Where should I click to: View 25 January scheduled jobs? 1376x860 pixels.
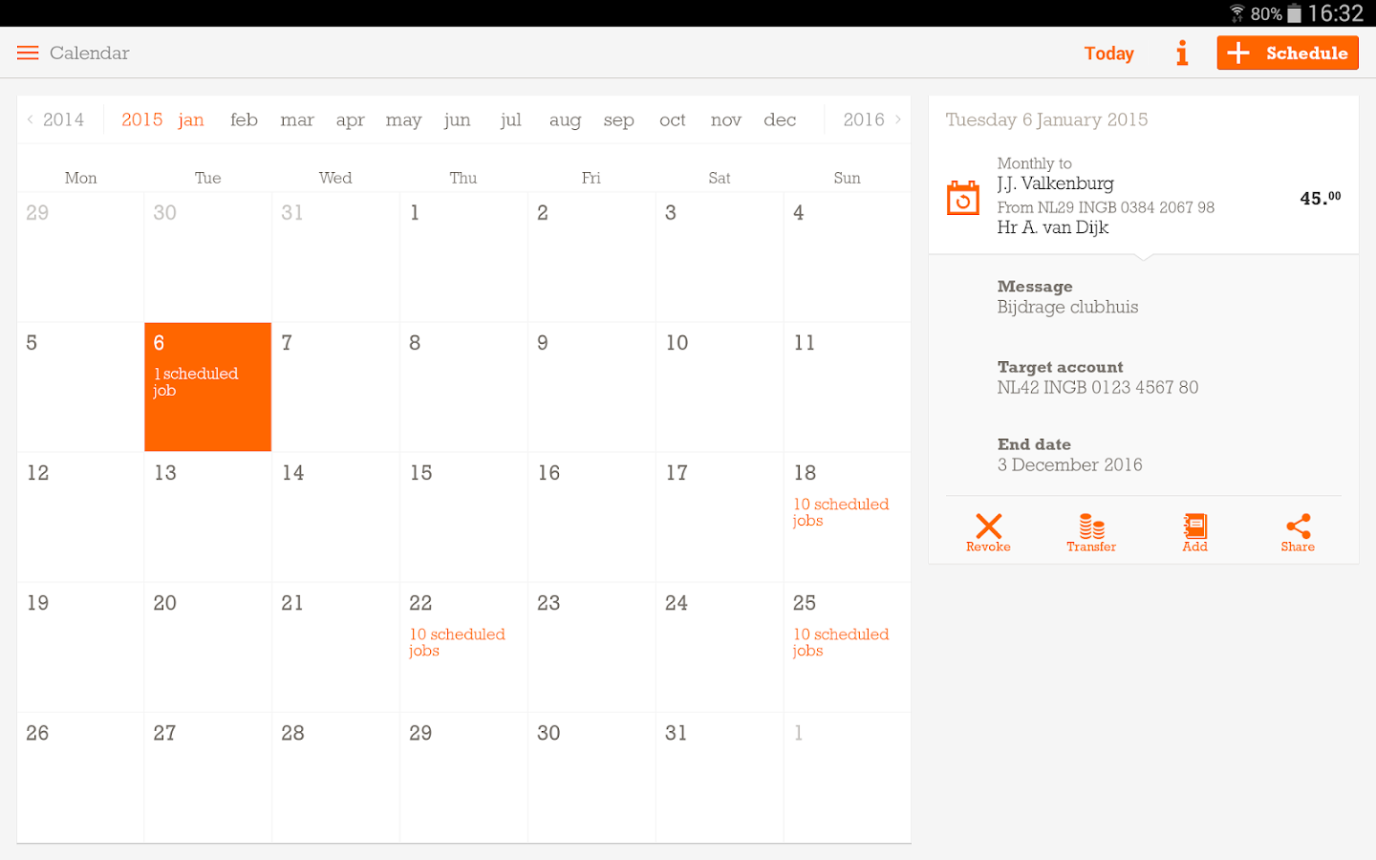[x=847, y=647]
